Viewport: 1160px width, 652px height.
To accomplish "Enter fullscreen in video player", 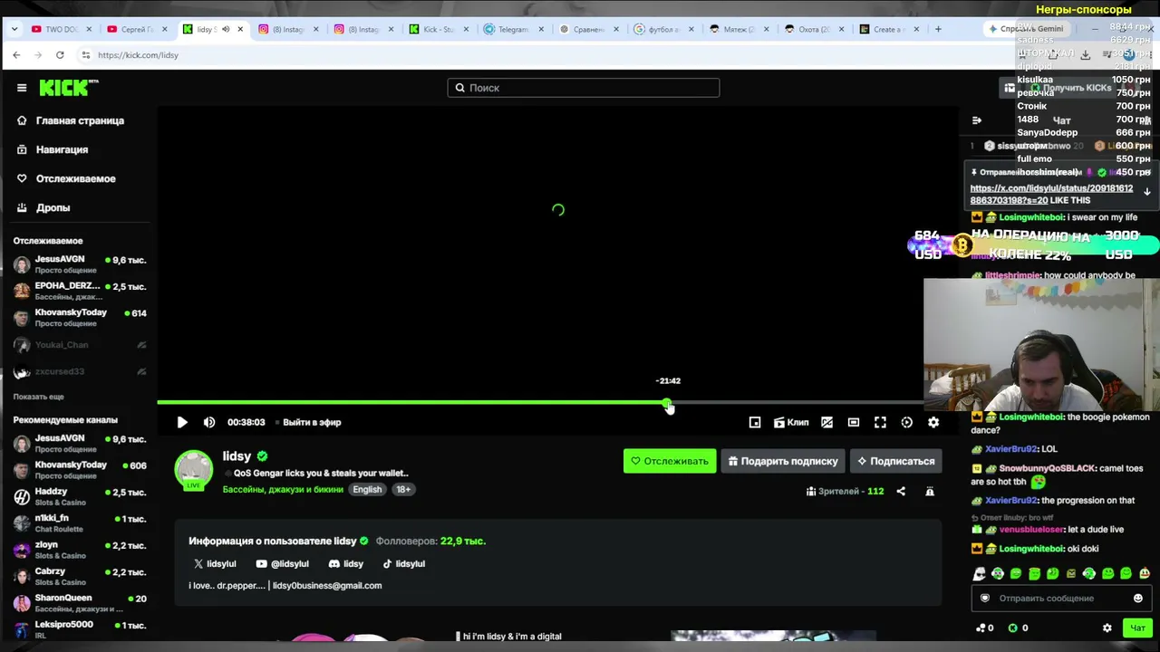I will tap(880, 422).
